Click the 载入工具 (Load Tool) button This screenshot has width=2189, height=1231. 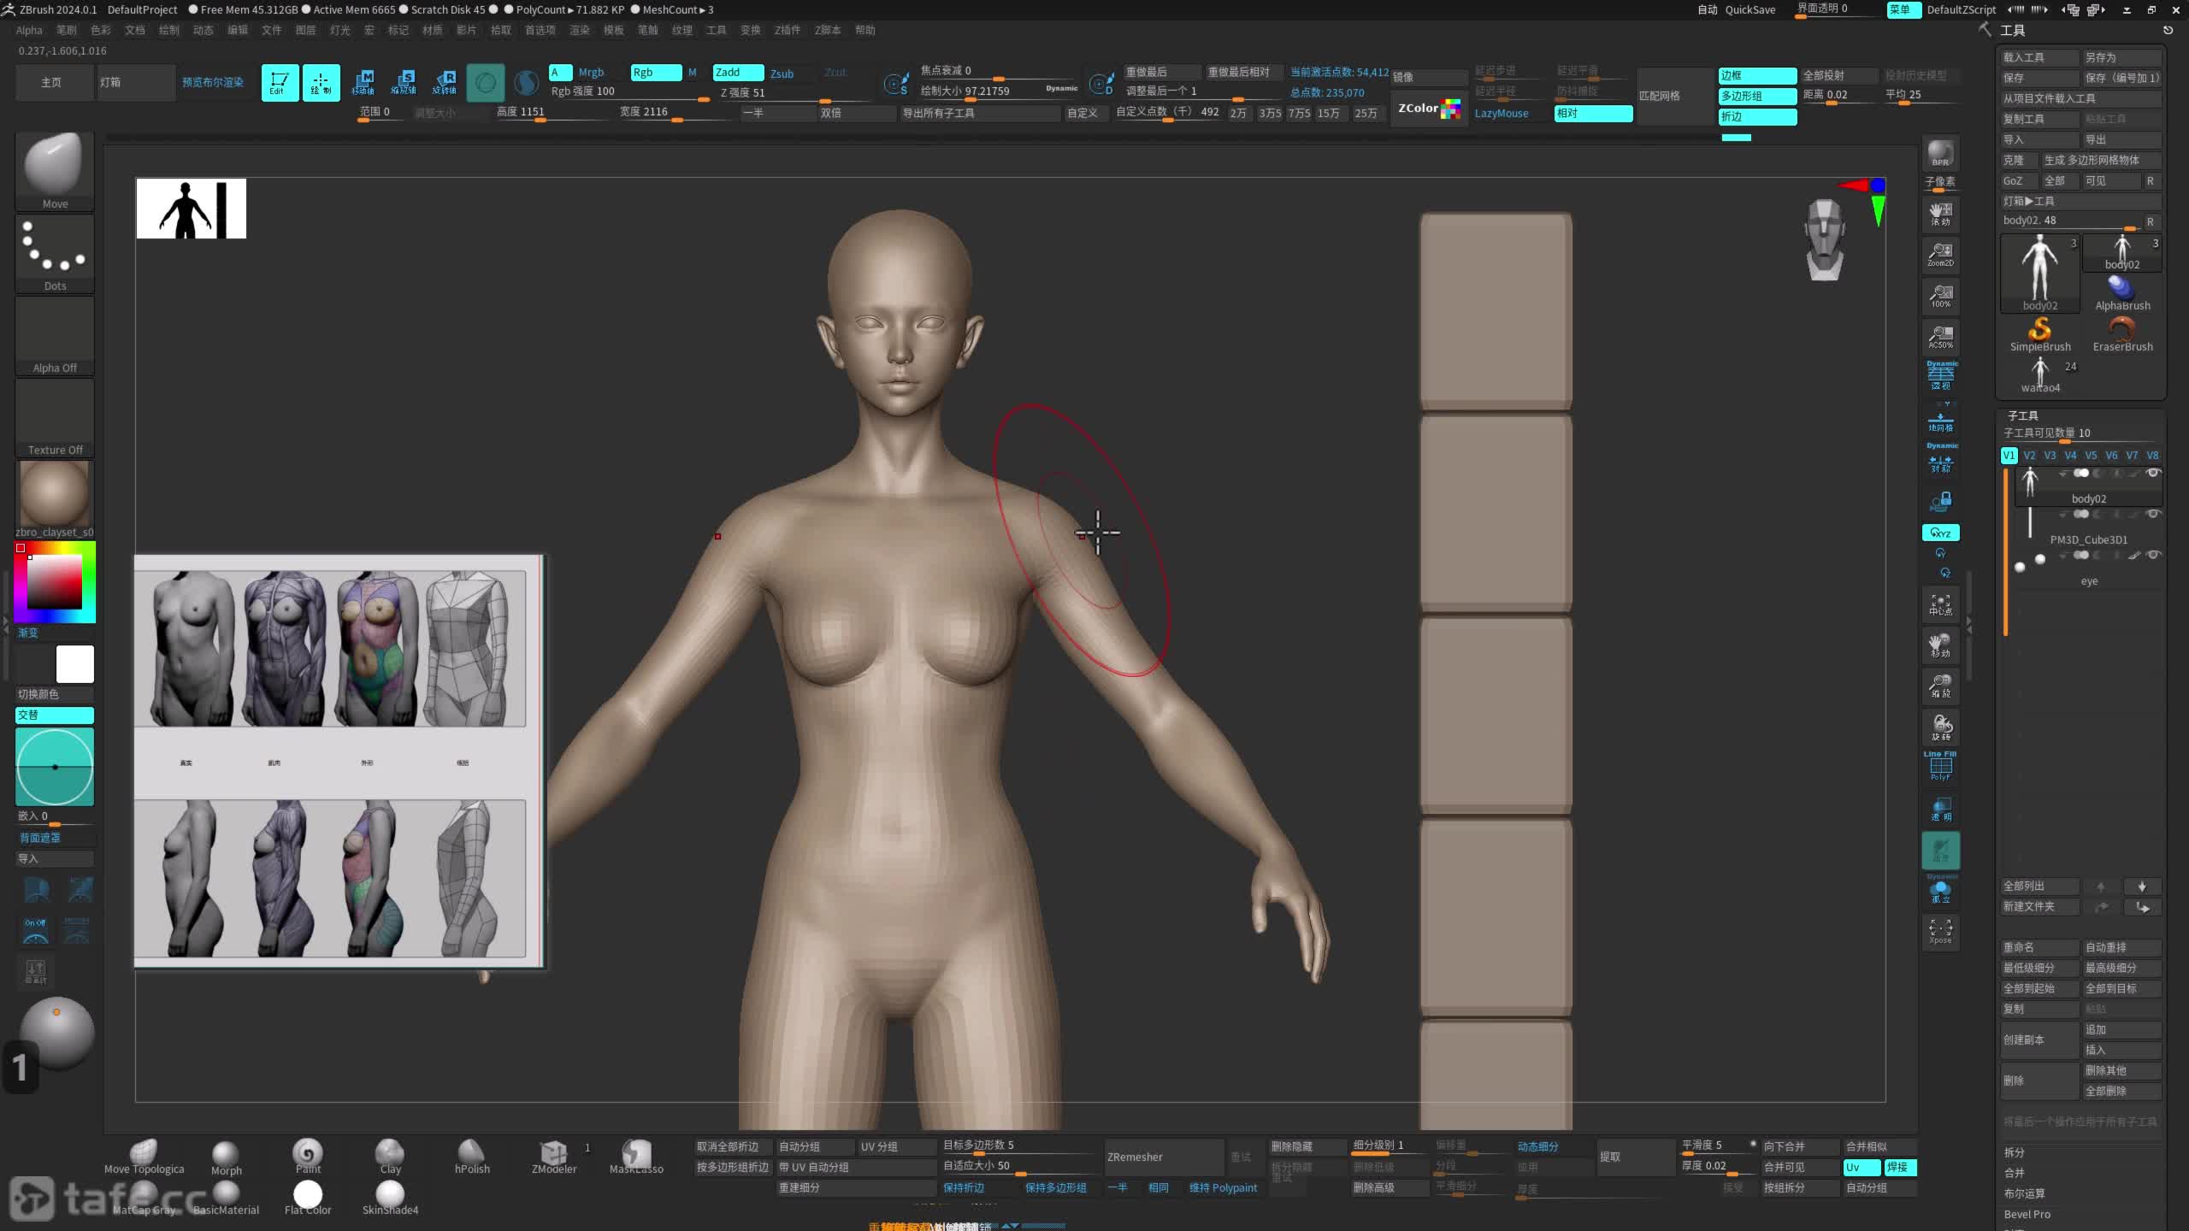pos(2039,57)
